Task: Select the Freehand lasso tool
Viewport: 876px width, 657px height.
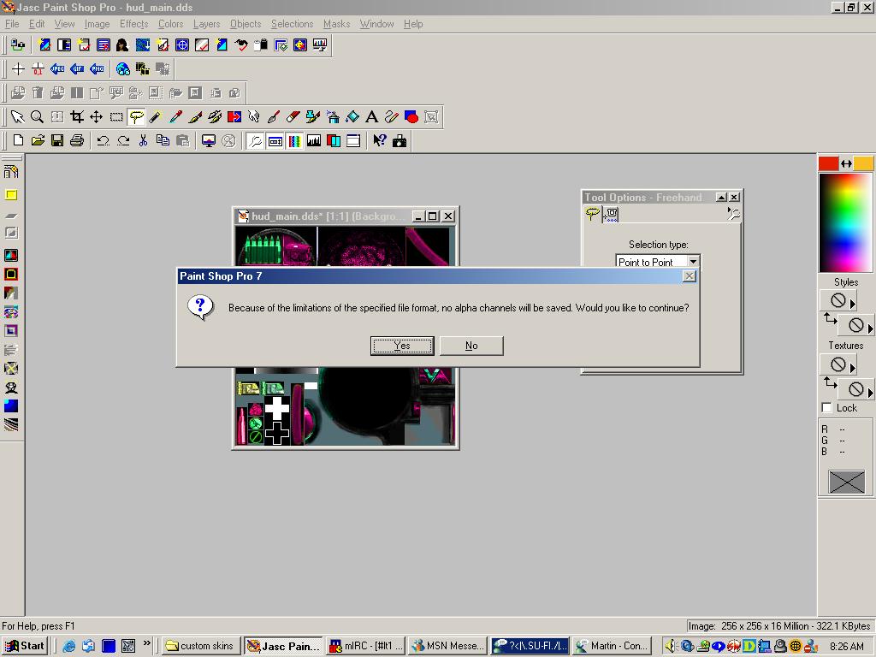Action: tap(136, 117)
